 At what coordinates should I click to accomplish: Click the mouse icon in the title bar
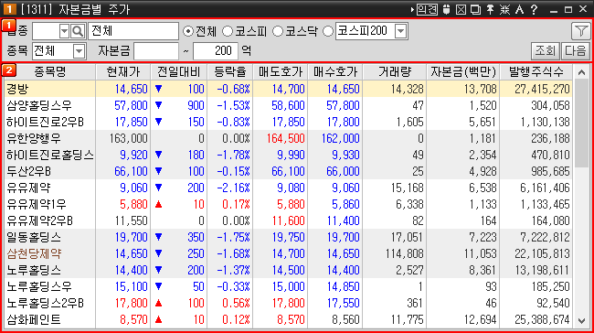click(x=447, y=9)
